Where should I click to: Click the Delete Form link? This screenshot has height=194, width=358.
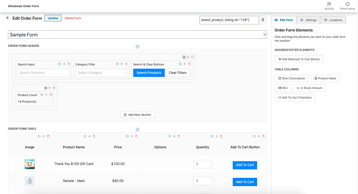(x=73, y=18)
